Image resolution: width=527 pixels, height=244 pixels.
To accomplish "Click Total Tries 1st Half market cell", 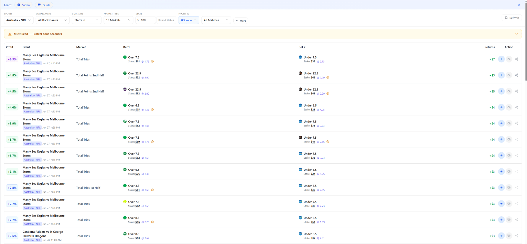I will [x=88, y=188].
